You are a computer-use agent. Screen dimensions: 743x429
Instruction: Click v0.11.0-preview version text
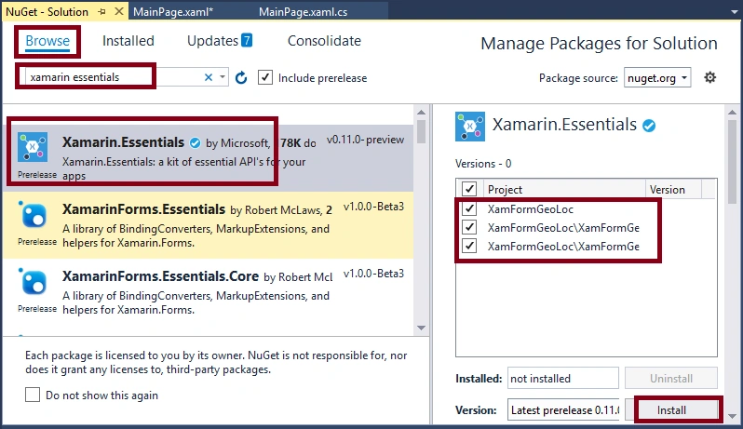coord(365,140)
